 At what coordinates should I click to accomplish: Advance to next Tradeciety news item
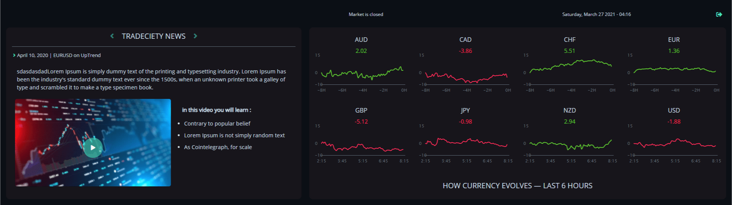195,36
